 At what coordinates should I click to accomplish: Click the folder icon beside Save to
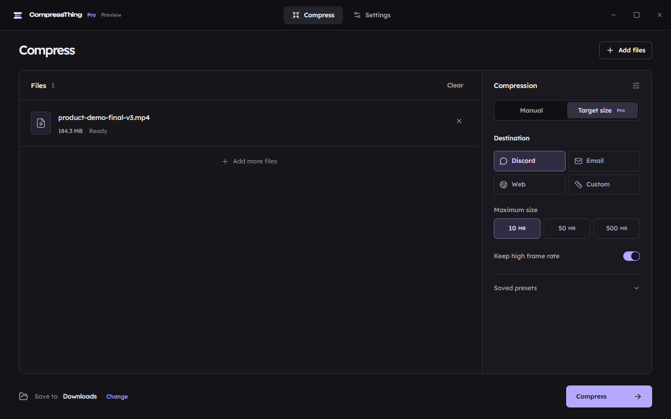pyautogui.click(x=24, y=396)
